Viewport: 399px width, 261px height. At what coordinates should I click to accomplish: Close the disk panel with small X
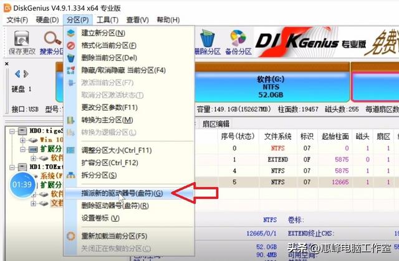7,63
